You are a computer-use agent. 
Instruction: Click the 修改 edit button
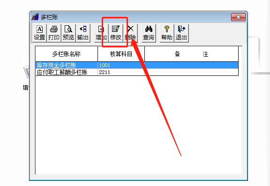coord(115,33)
